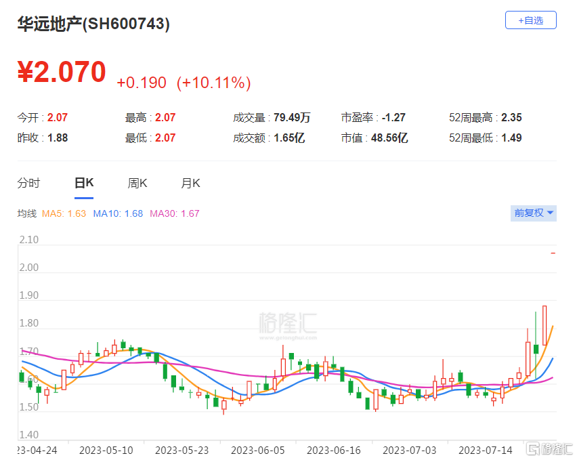577x460 pixels.
Task: Click the 2023-07-14 date axis label
Action: pos(486,450)
